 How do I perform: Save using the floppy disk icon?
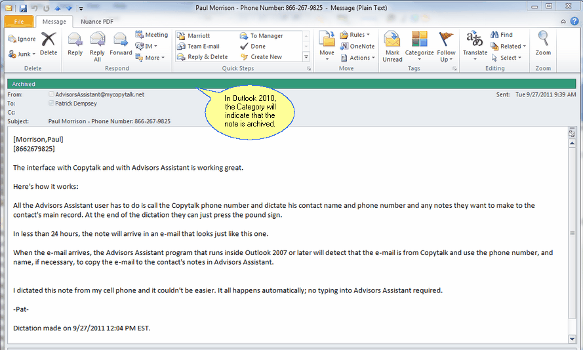pos(23,8)
